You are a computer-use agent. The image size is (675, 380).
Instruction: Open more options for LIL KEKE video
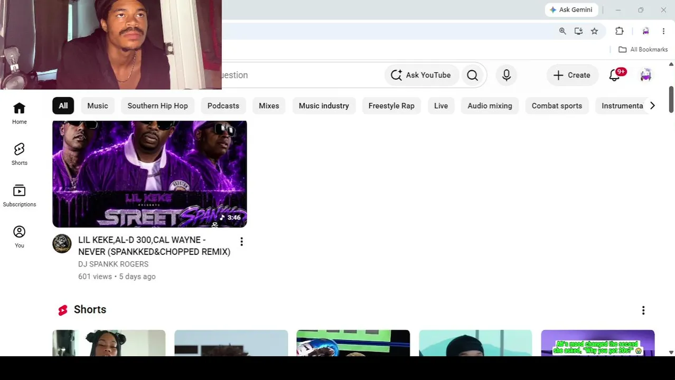tap(241, 242)
